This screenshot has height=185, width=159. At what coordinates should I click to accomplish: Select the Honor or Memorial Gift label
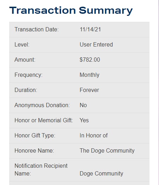(44, 121)
